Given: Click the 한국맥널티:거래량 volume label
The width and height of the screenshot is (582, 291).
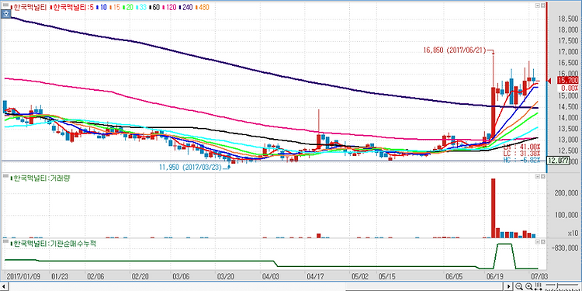Looking at the screenshot, I should pyautogui.click(x=41, y=178).
